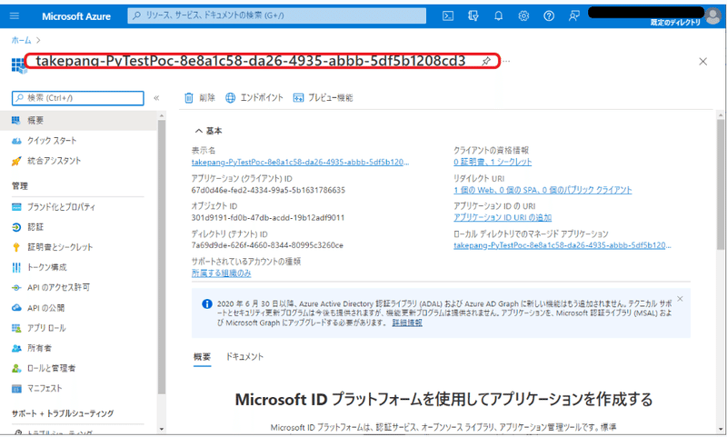The width and height of the screenshot is (727, 437).
Task: Open Cloud Shell from the top bar
Action: click(448, 15)
